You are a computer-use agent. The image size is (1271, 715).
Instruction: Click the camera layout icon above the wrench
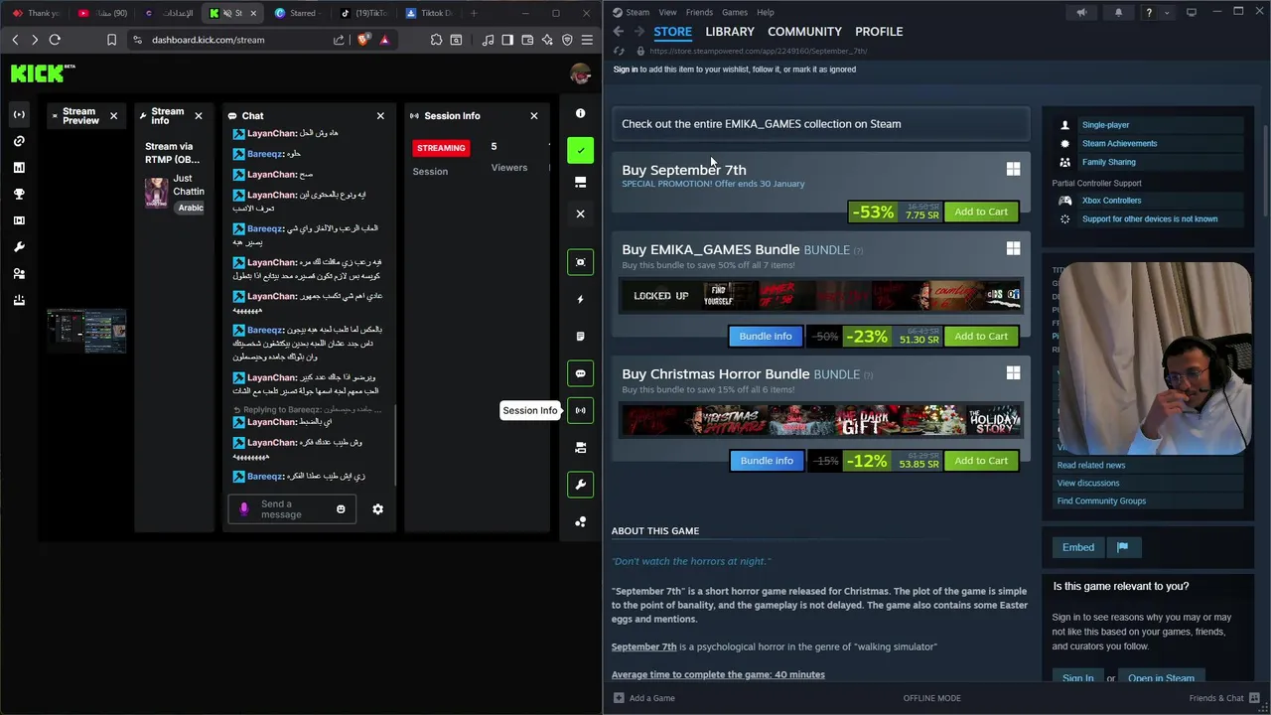[x=581, y=448]
